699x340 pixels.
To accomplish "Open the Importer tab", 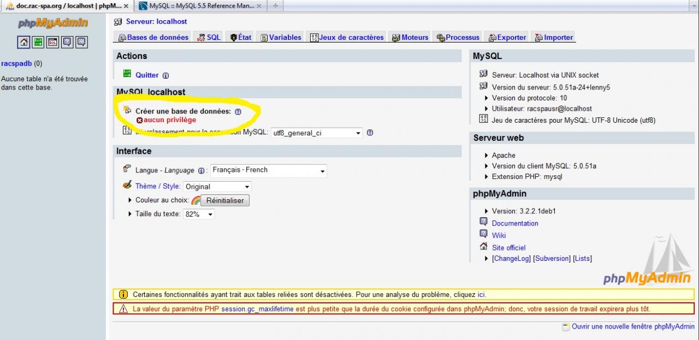I will pos(554,38).
